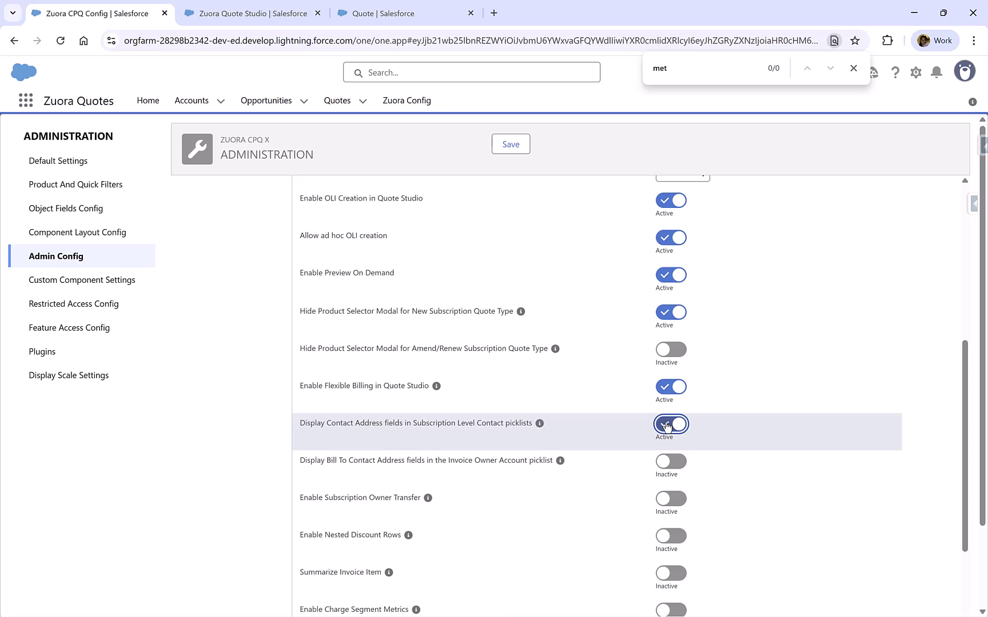988x617 pixels.
Task: Open the Quote | Salesforce browser tab
Action: [x=383, y=13]
